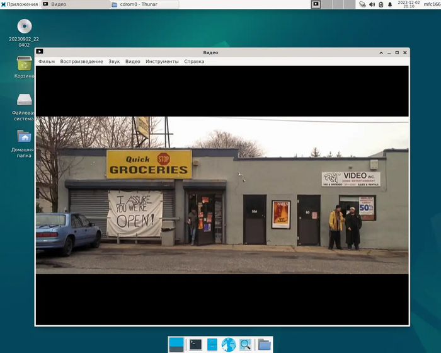This screenshot has width=441, height=353.
Task: Switch to the cdrom0 - Thunar taskbar button
Action: pyautogui.click(x=144, y=4)
